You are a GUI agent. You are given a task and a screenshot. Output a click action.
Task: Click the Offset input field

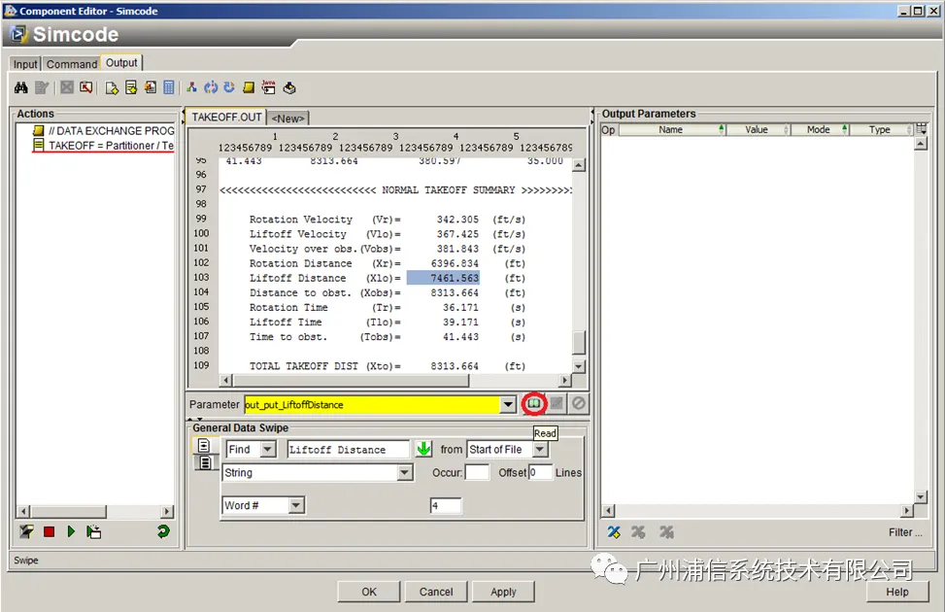coord(541,472)
